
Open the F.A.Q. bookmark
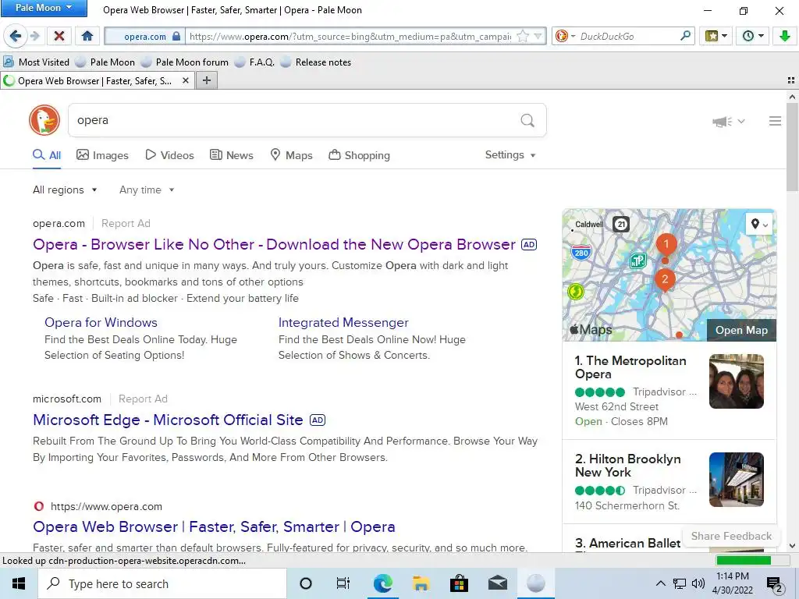click(x=254, y=62)
